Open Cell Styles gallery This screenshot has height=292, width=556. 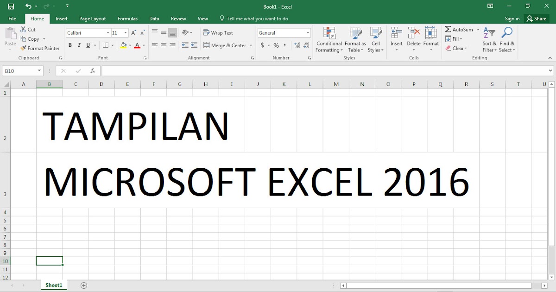point(375,40)
